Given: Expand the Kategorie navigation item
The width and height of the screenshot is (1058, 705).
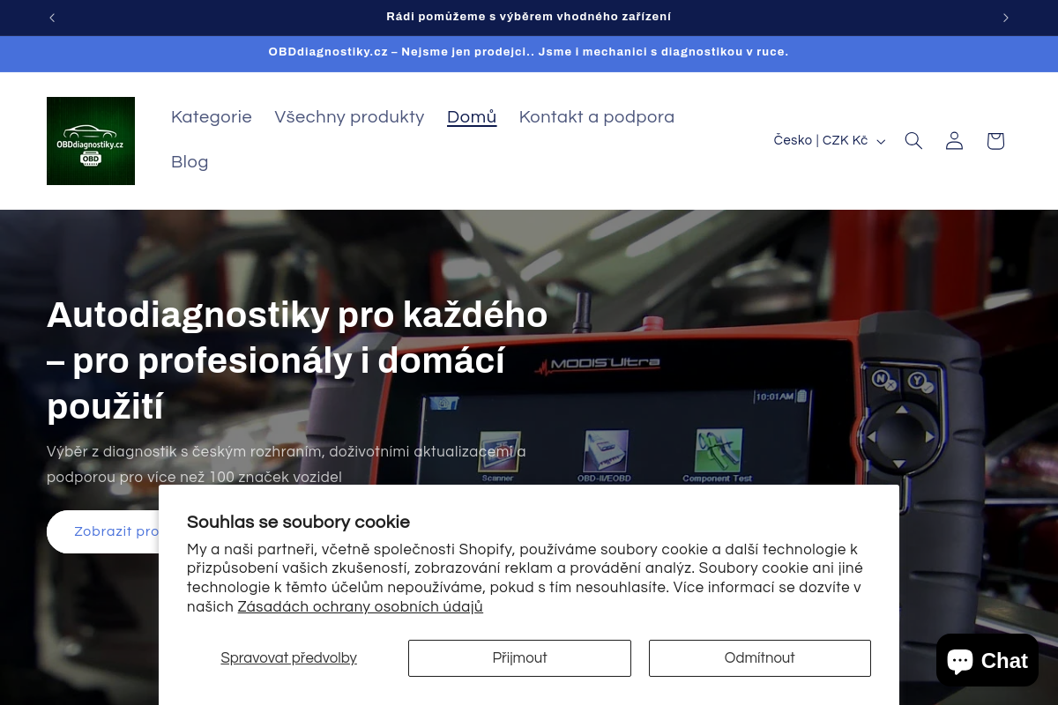Looking at the screenshot, I should [212, 117].
